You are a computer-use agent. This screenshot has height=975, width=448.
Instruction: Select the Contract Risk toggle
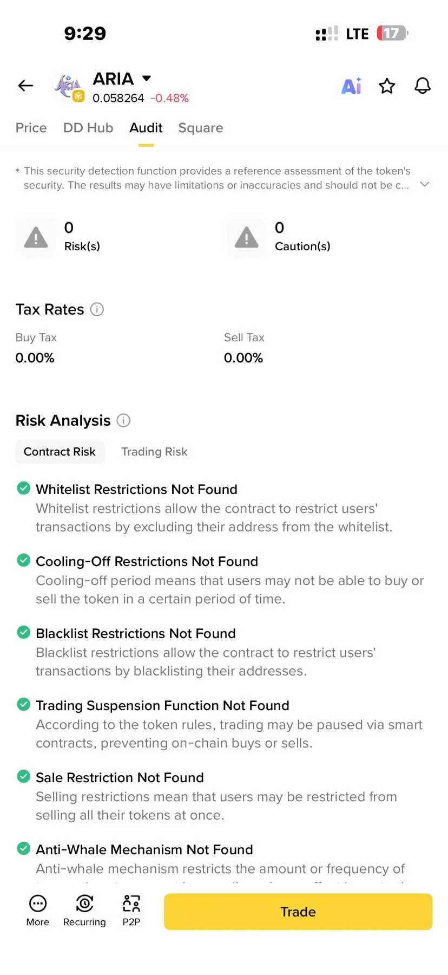pos(60,452)
